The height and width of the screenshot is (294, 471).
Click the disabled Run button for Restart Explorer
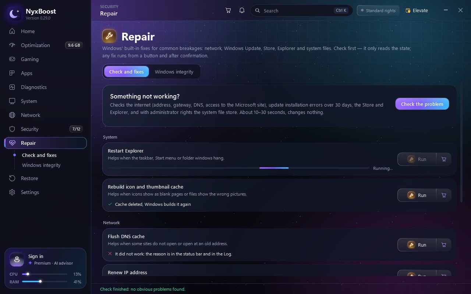pos(417,159)
